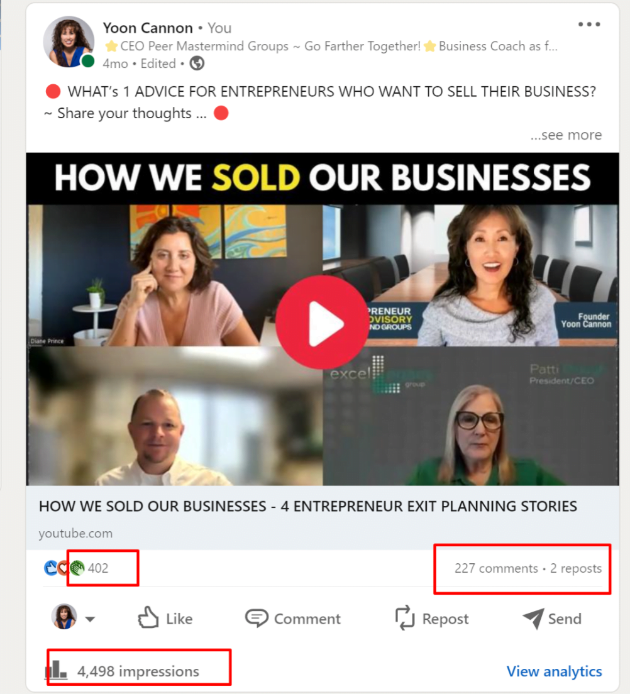Open the 227 comments link
Viewport: 630px width, 694px height.
tap(496, 568)
